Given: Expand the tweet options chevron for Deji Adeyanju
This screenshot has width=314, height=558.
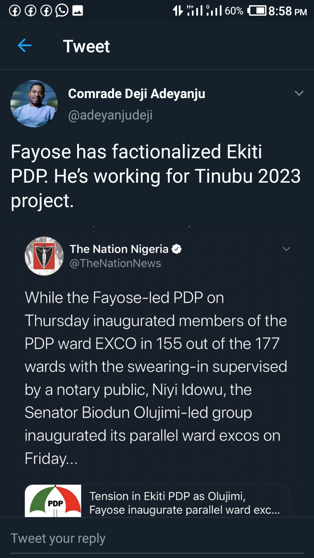Looking at the screenshot, I should 299,93.
